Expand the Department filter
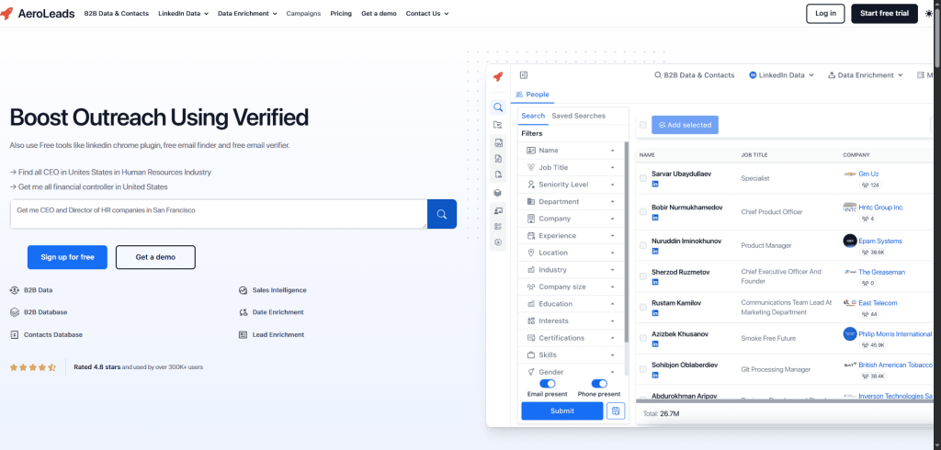 [x=572, y=202]
